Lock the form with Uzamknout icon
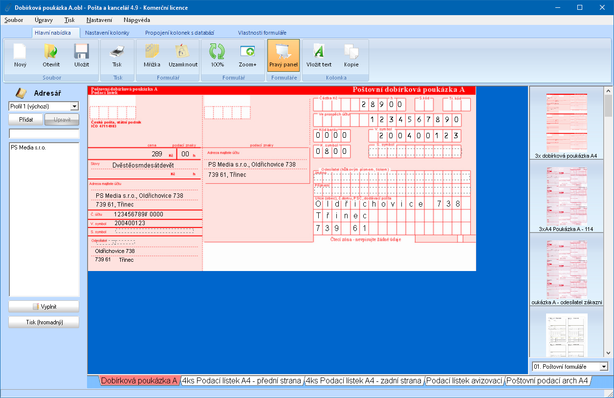The width and height of the screenshot is (614, 398). point(183,55)
